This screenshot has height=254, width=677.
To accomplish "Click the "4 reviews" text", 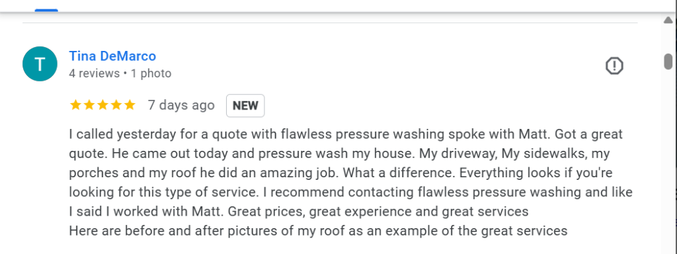I will pyautogui.click(x=94, y=73).
